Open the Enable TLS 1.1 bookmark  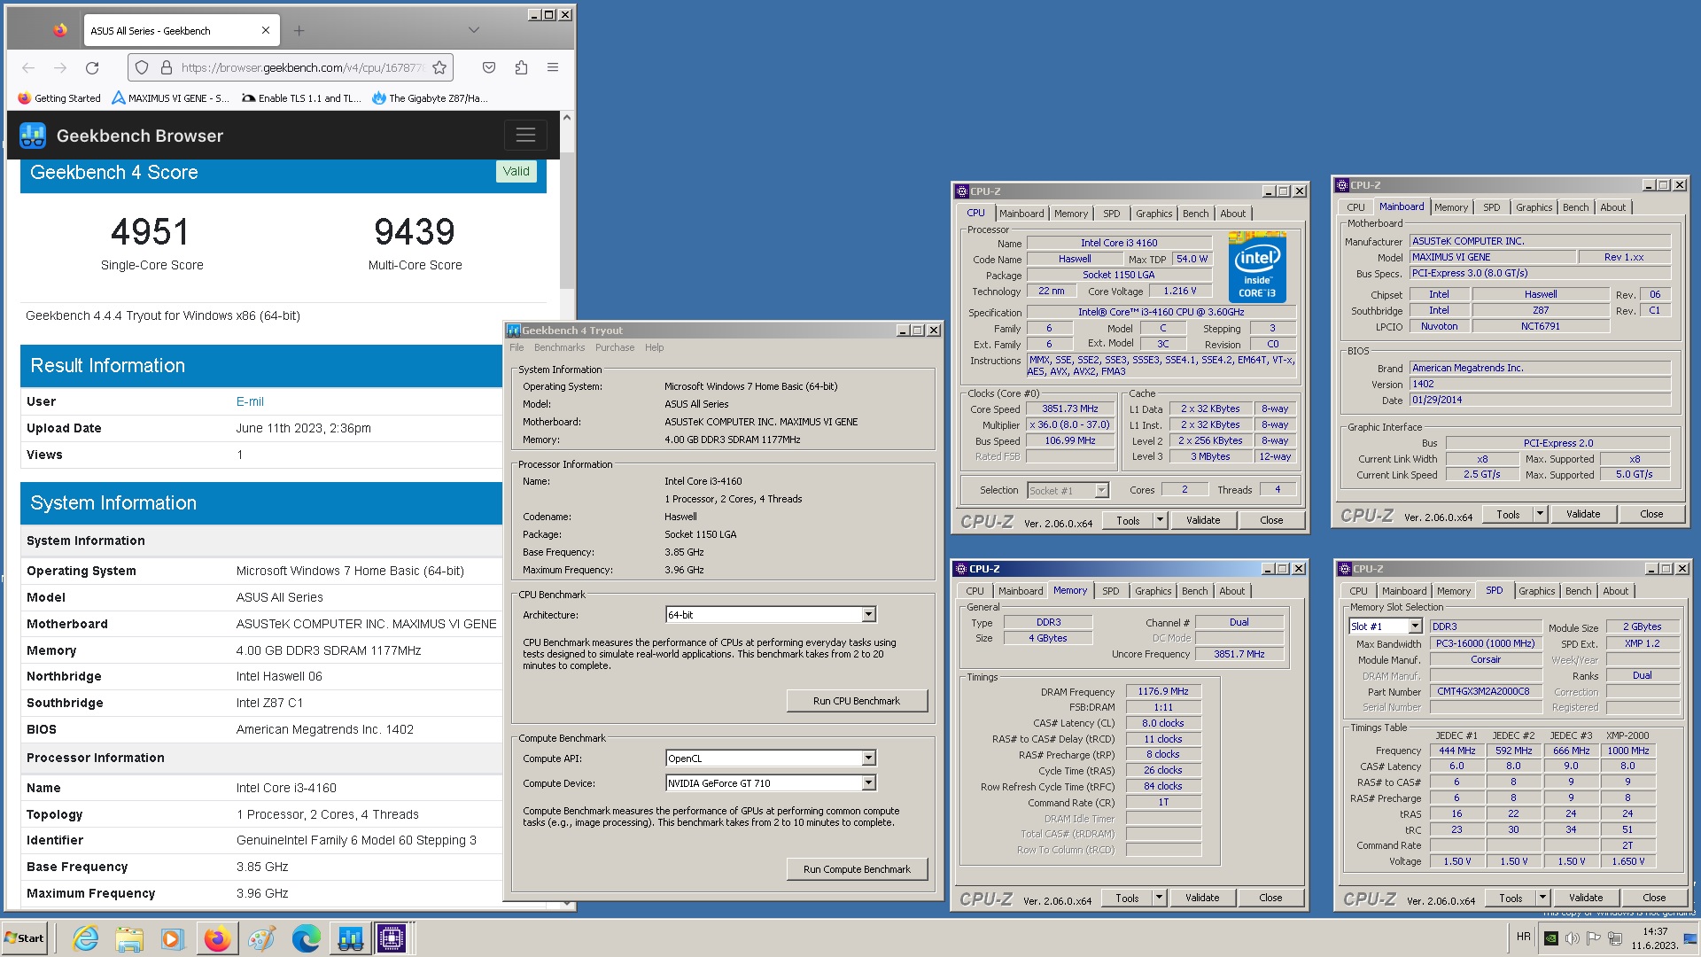click(302, 98)
